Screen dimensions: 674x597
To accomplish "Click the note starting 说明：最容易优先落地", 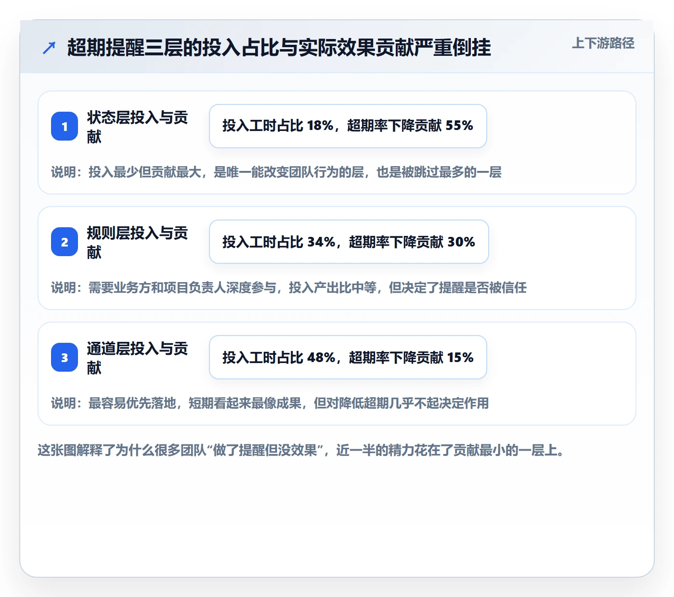I will (x=270, y=403).
